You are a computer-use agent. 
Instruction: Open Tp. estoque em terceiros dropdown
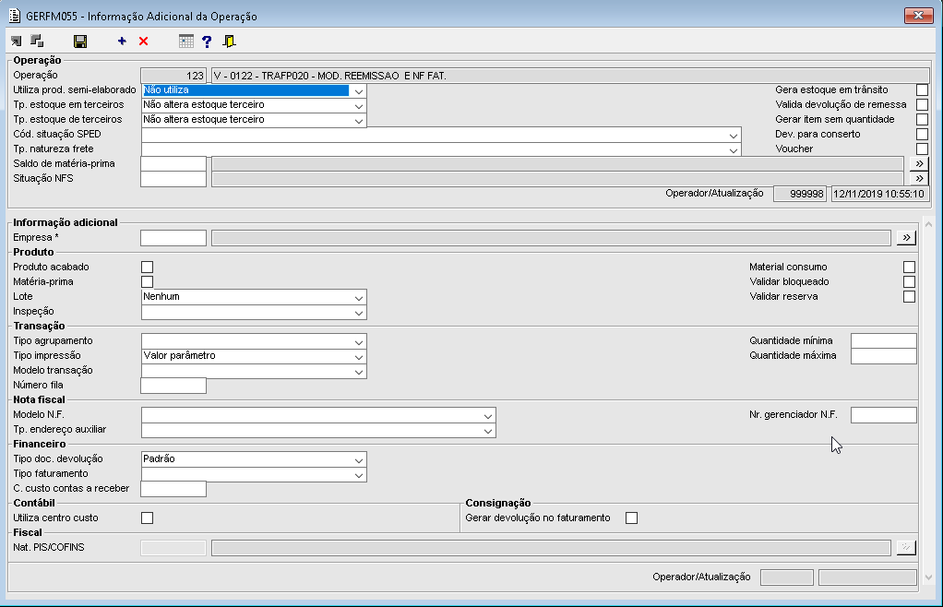358,105
